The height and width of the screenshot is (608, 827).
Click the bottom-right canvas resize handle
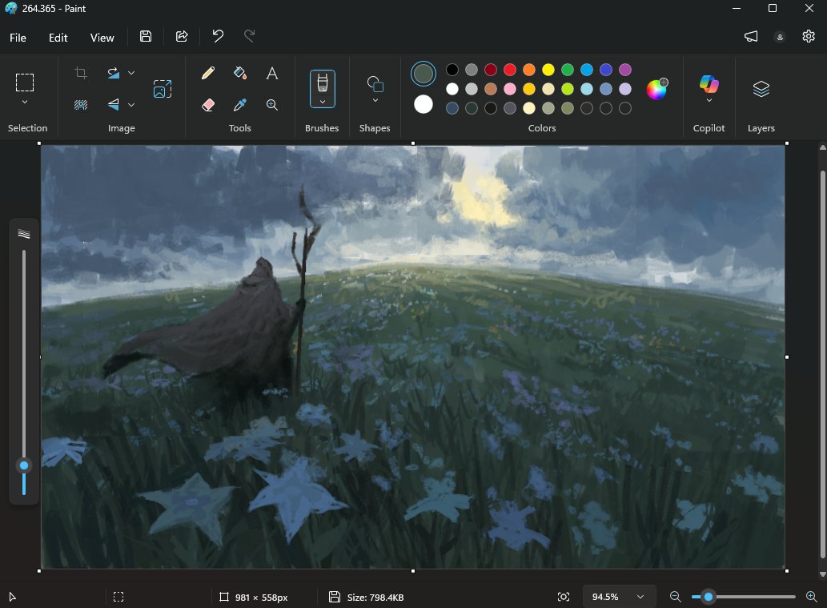(787, 570)
